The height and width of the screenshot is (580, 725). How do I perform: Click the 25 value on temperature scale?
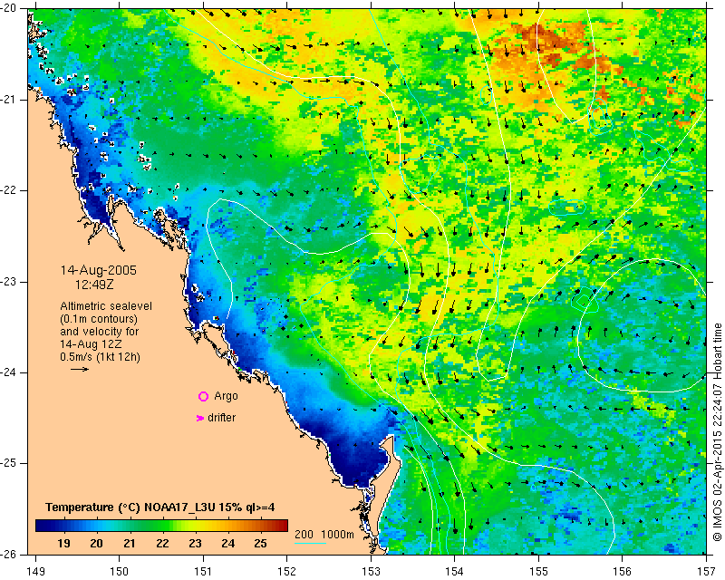[x=261, y=544]
